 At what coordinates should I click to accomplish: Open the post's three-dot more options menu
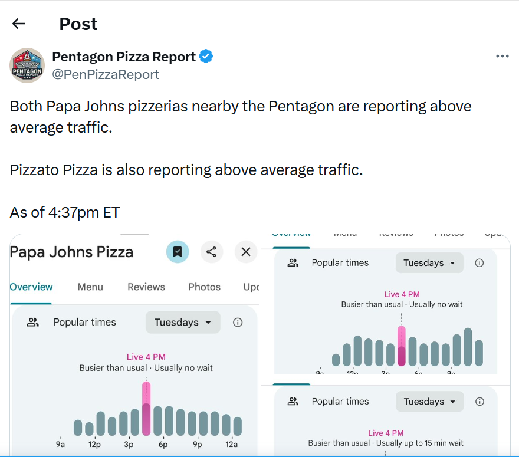pyautogui.click(x=502, y=56)
